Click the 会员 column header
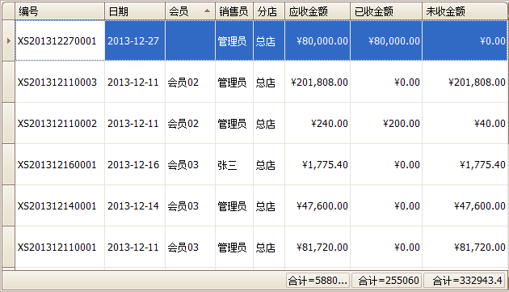The height and width of the screenshot is (292, 509). coord(190,11)
